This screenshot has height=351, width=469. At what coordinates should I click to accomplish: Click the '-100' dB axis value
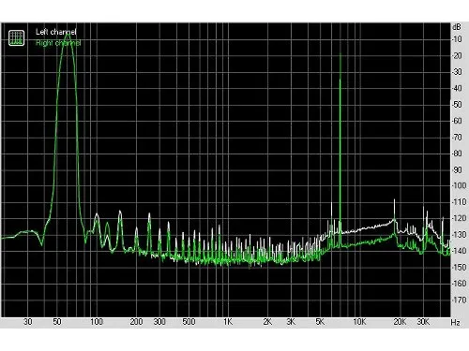(x=459, y=185)
